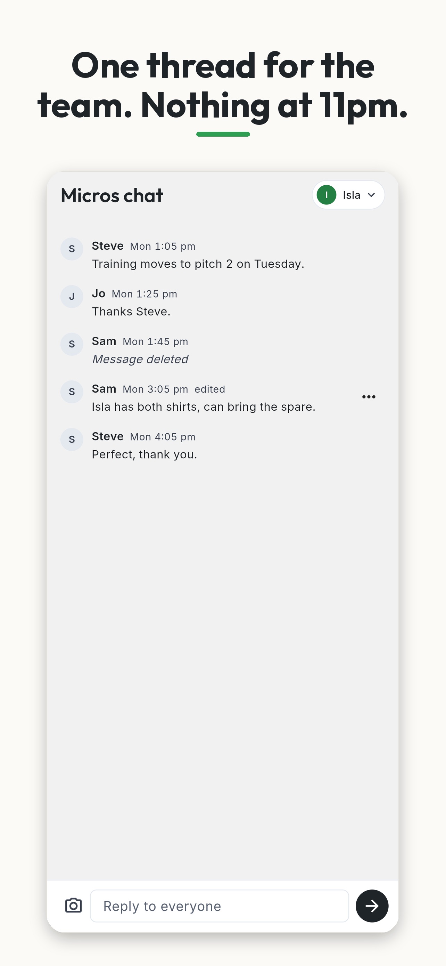Click the message 'Training moves to pitch 2 on Tuesday.'
The width and height of the screenshot is (446, 966).
point(198,264)
